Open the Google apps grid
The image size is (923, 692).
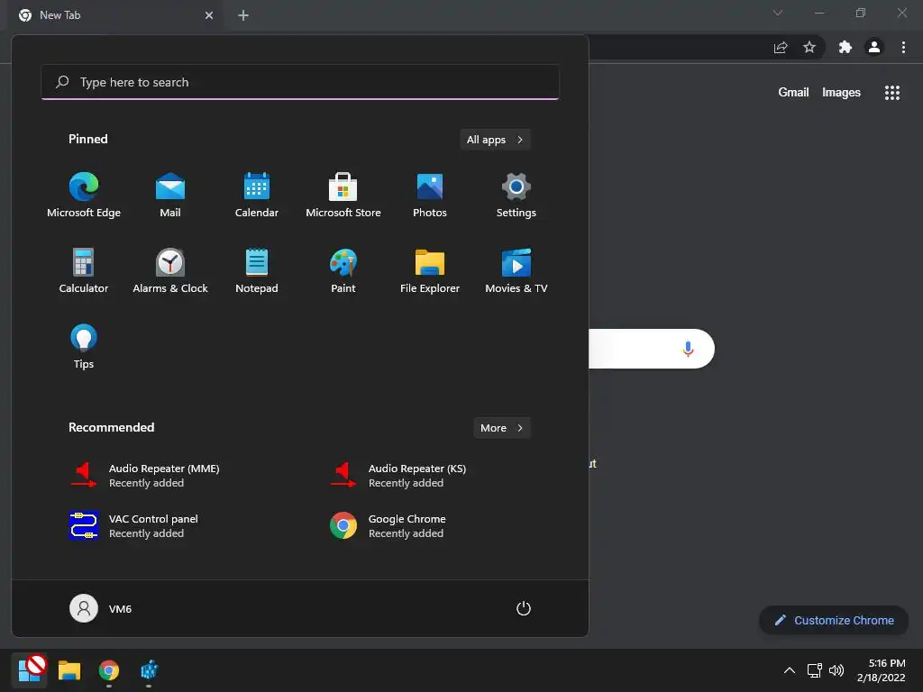891,93
